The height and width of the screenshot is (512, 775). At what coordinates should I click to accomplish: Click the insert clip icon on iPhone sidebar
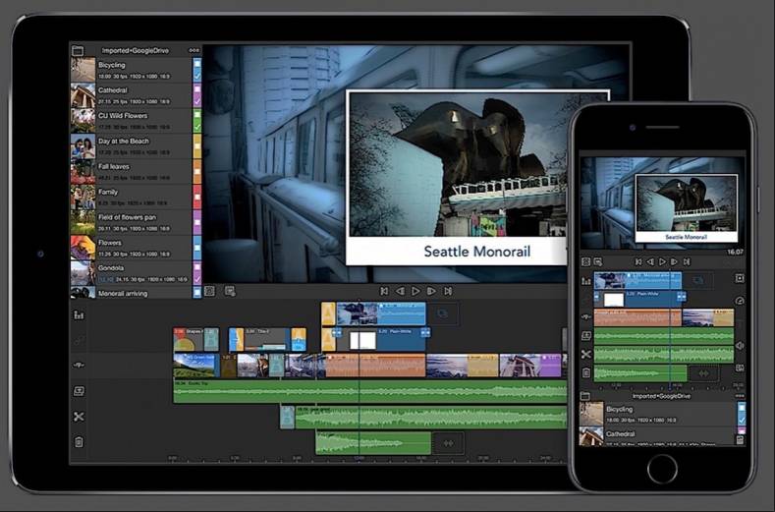coord(586,317)
